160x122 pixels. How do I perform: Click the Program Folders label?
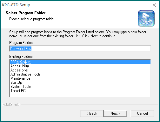(x=22, y=43)
